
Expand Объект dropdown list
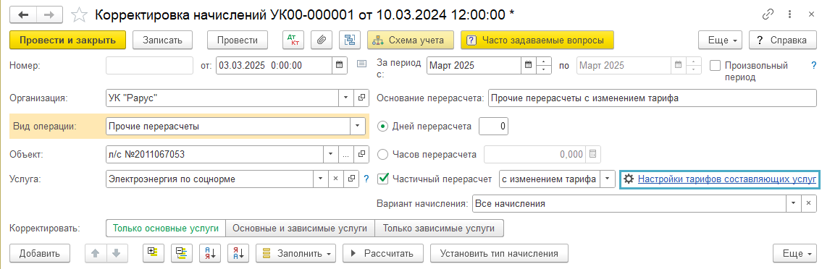point(330,155)
